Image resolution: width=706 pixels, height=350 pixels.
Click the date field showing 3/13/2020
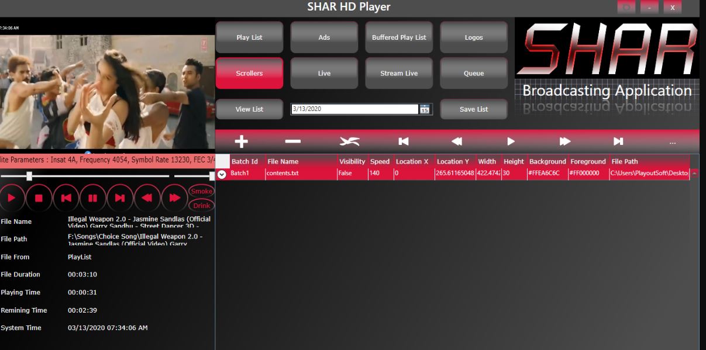coord(356,109)
